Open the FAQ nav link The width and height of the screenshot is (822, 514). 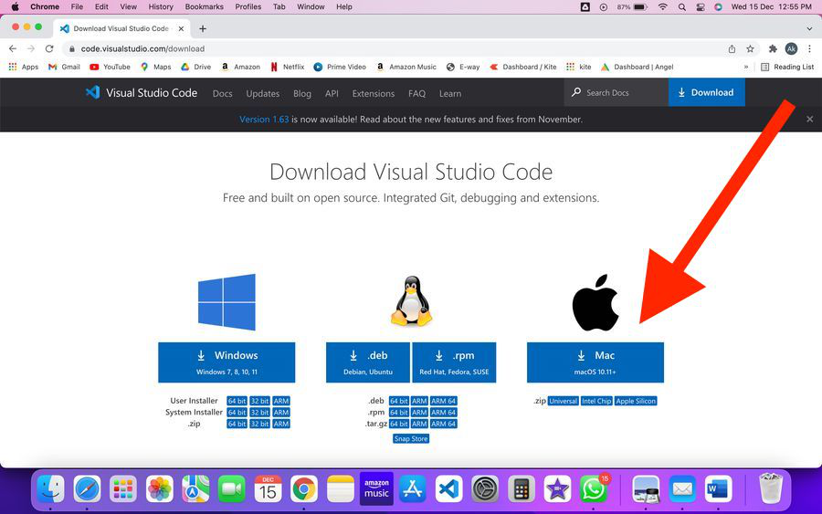(416, 93)
